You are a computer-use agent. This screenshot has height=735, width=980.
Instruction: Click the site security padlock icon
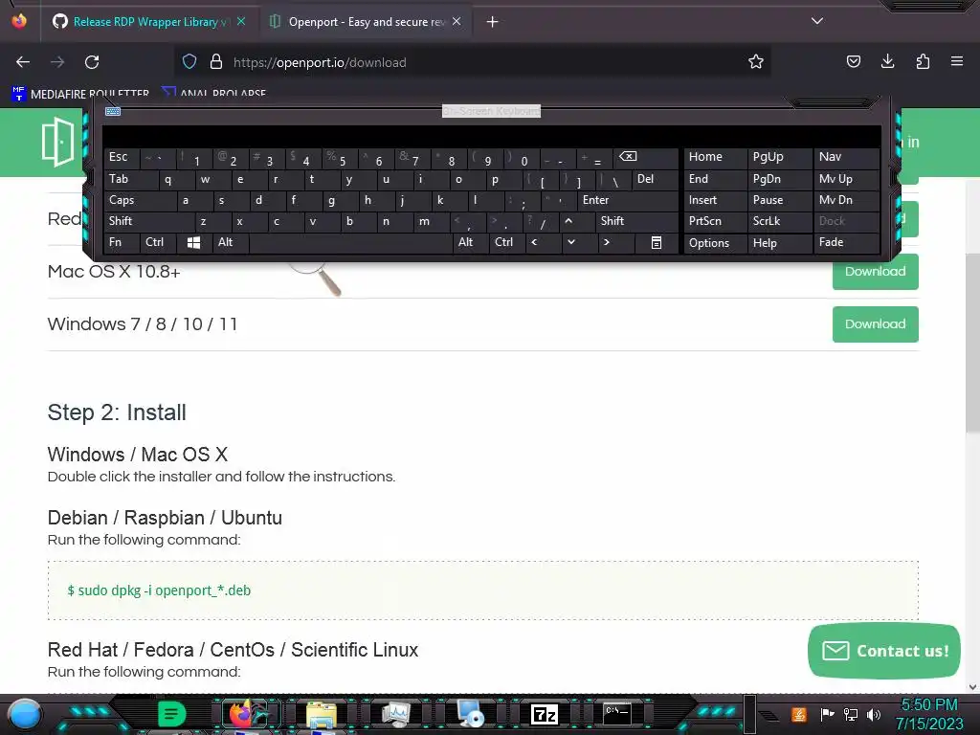tap(216, 62)
